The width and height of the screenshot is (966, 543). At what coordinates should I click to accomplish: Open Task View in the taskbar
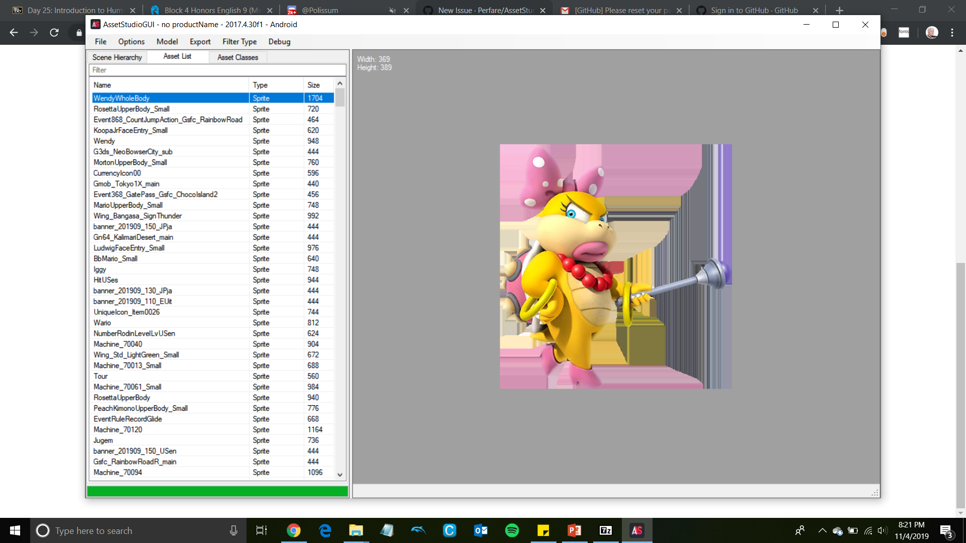tap(262, 530)
